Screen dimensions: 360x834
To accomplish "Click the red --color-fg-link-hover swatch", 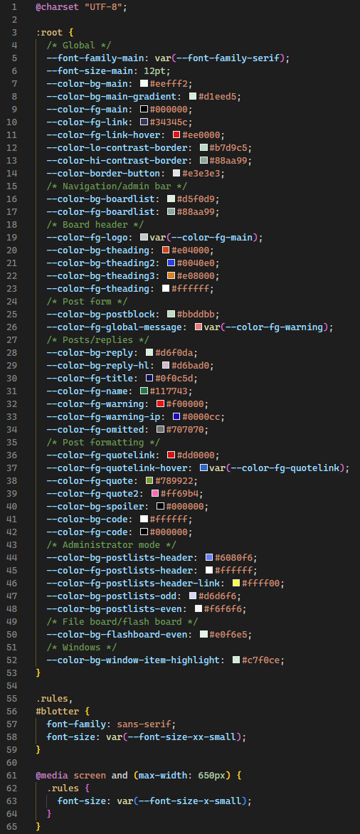I will click(x=176, y=134).
